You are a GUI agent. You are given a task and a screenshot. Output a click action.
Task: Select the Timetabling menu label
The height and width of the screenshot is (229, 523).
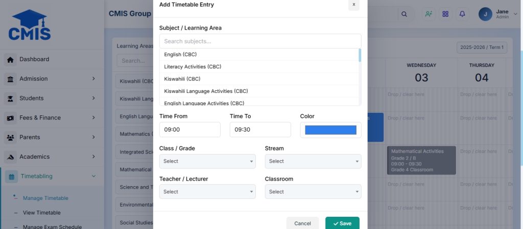click(x=36, y=176)
